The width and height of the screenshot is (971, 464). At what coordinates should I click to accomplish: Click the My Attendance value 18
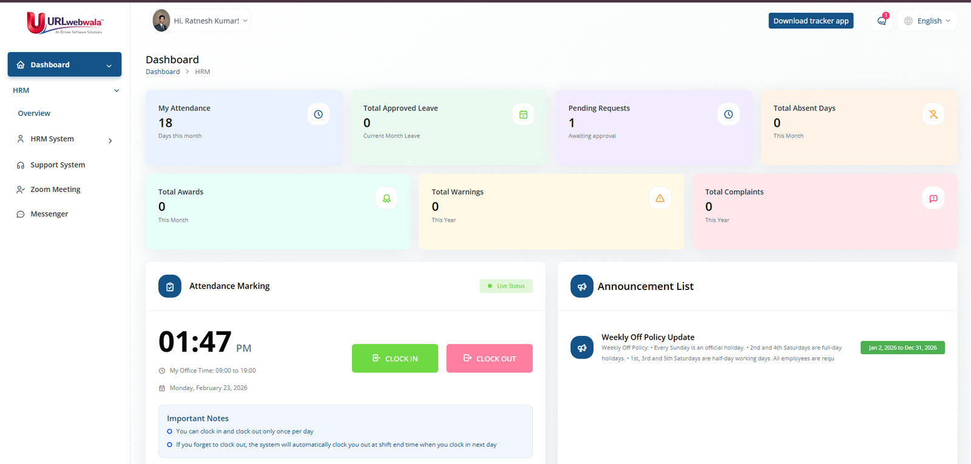(166, 123)
